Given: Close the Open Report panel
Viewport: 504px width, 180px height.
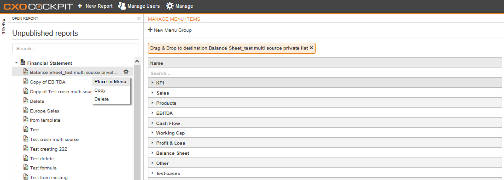Looking at the screenshot, I should coord(139,18).
